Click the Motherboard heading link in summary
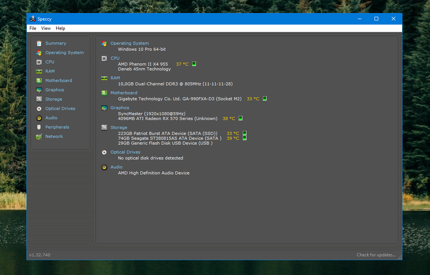This screenshot has height=275, width=430. pyautogui.click(x=124, y=93)
